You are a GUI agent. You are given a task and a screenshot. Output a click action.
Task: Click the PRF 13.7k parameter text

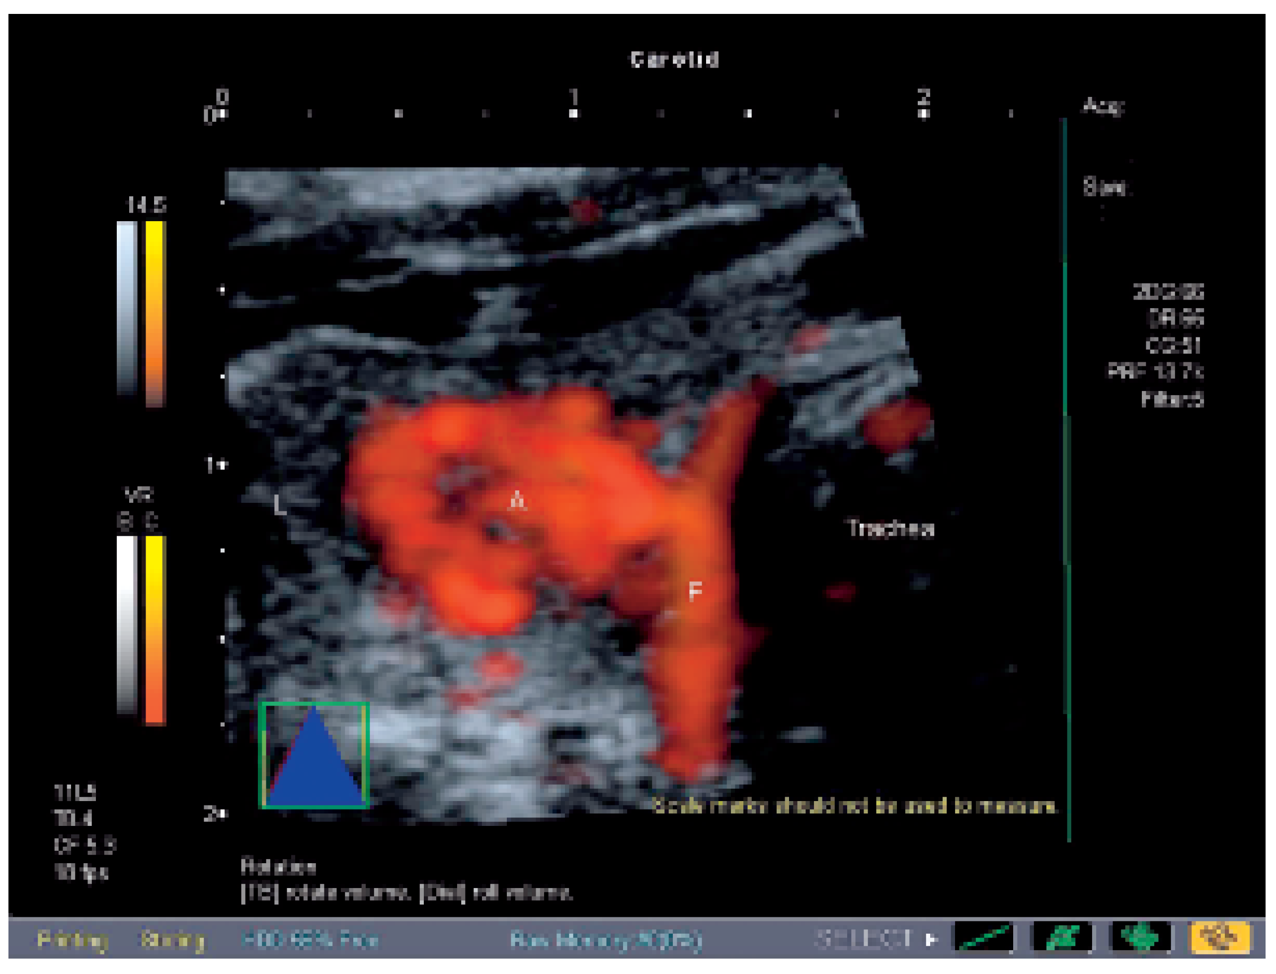coord(1155,371)
